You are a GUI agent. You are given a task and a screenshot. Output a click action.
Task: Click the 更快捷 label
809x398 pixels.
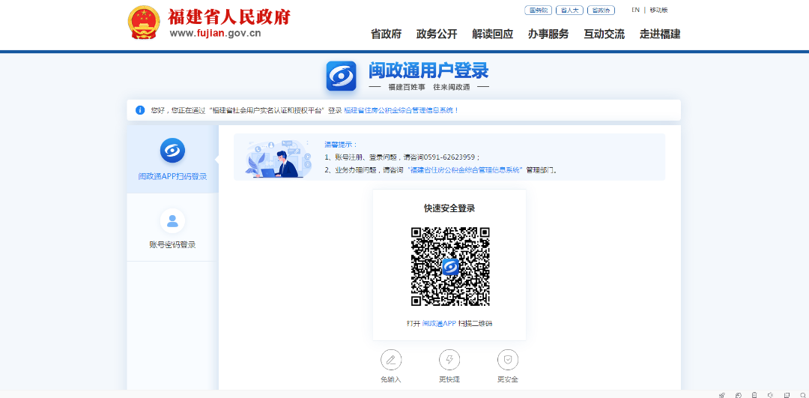tap(449, 379)
